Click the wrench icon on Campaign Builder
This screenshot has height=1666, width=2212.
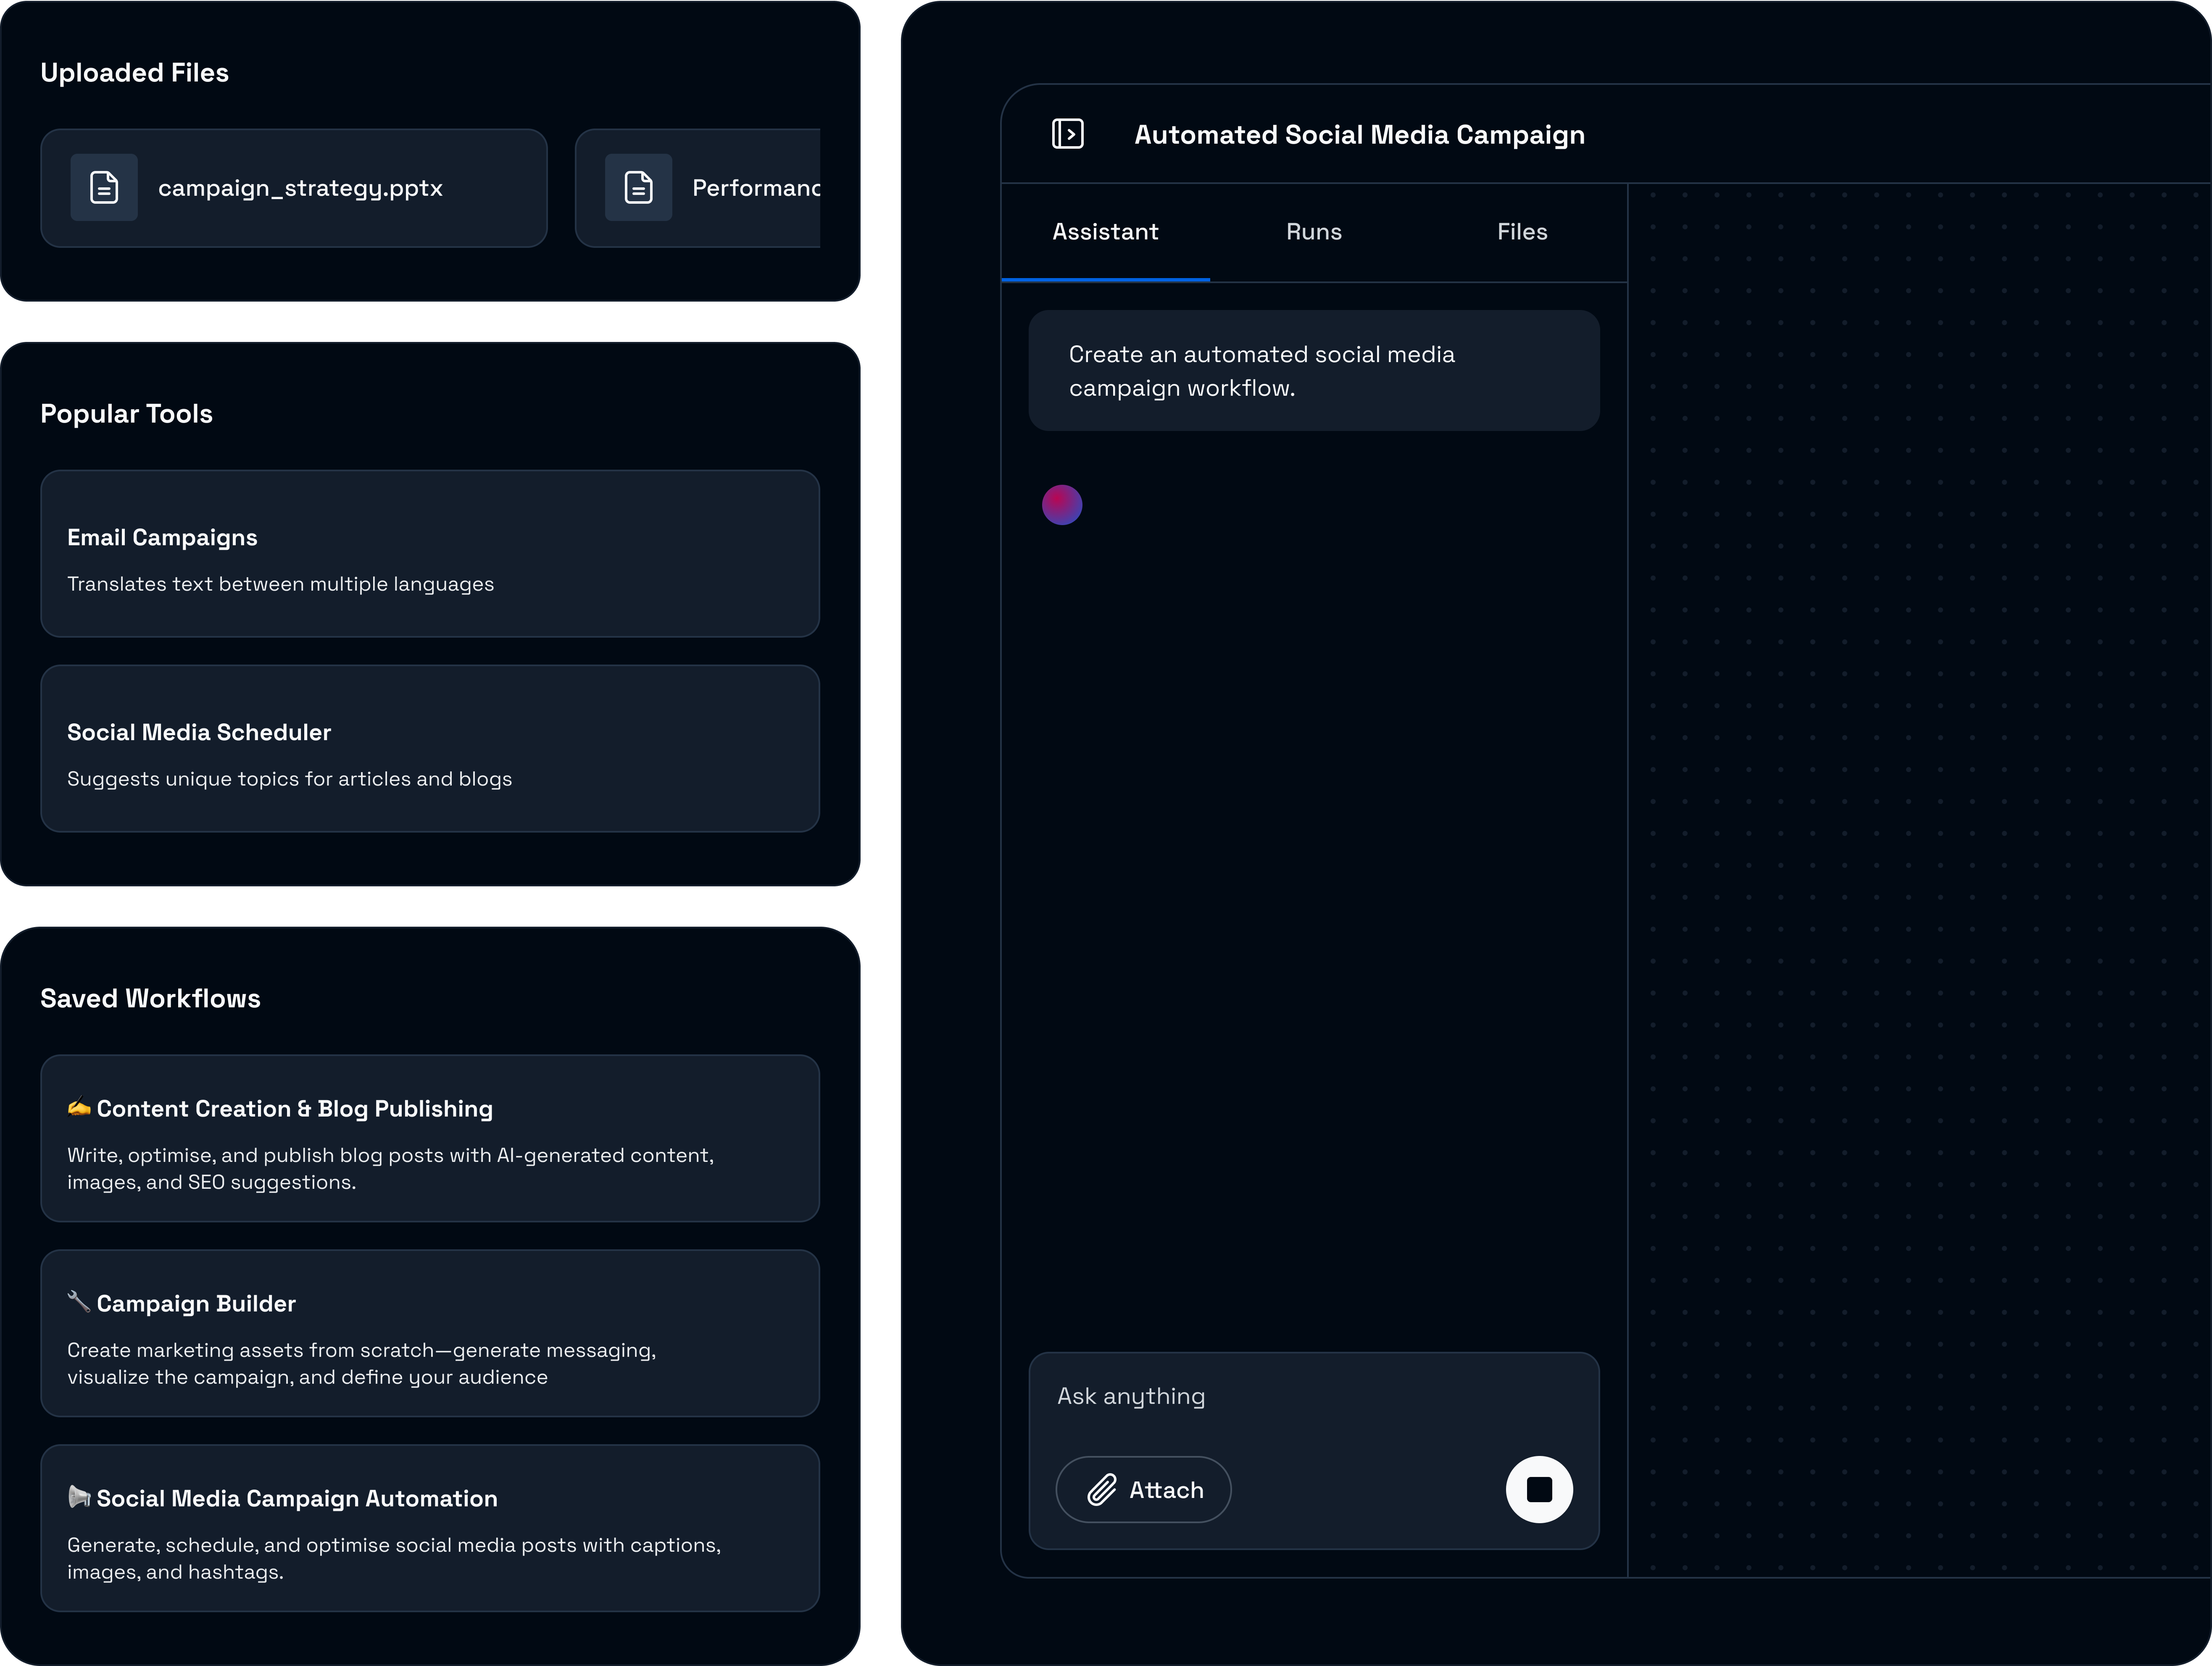79,1302
